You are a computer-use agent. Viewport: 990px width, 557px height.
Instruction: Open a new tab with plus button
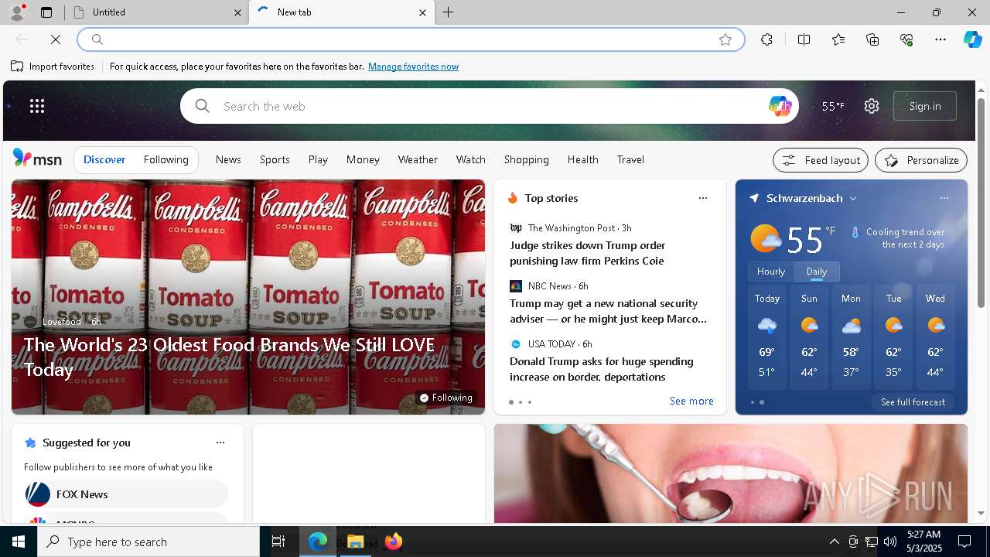click(449, 12)
